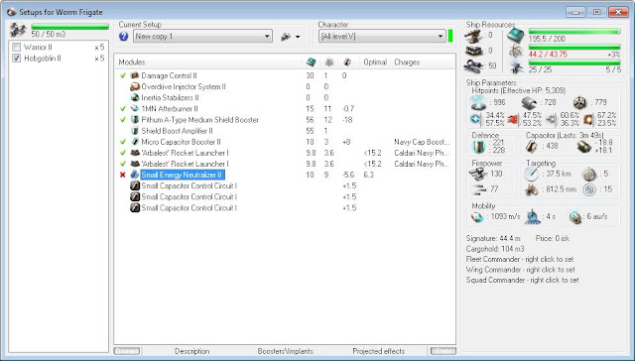This screenshot has width=635, height=361.
Task: Click the Overdrive Injector System II icon
Action: pyautogui.click(x=135, y=86)
